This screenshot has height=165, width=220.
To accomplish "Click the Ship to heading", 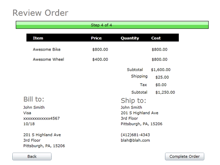I will (133, 101).
